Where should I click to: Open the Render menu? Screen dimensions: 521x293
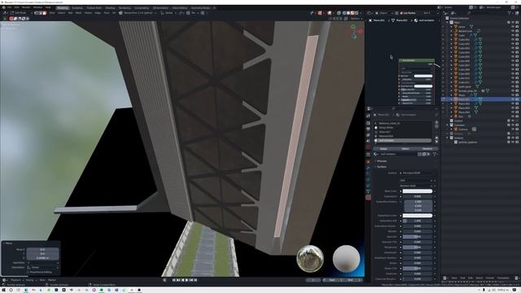(x=26, y=7)
